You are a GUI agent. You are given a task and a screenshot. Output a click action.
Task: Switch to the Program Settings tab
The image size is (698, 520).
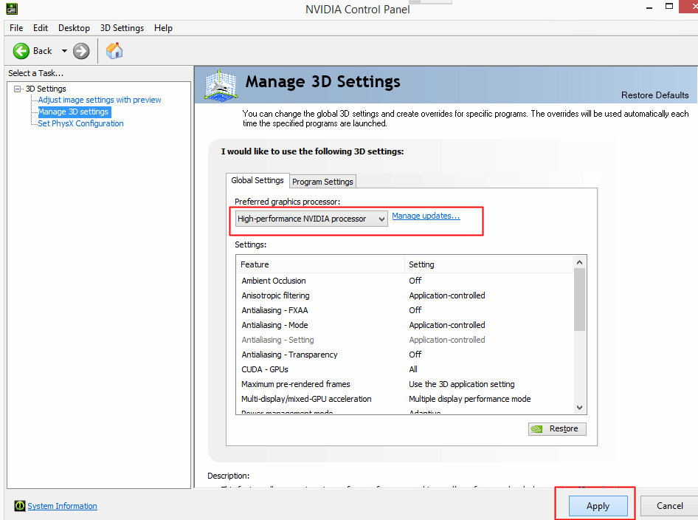(x=322, y=182)
